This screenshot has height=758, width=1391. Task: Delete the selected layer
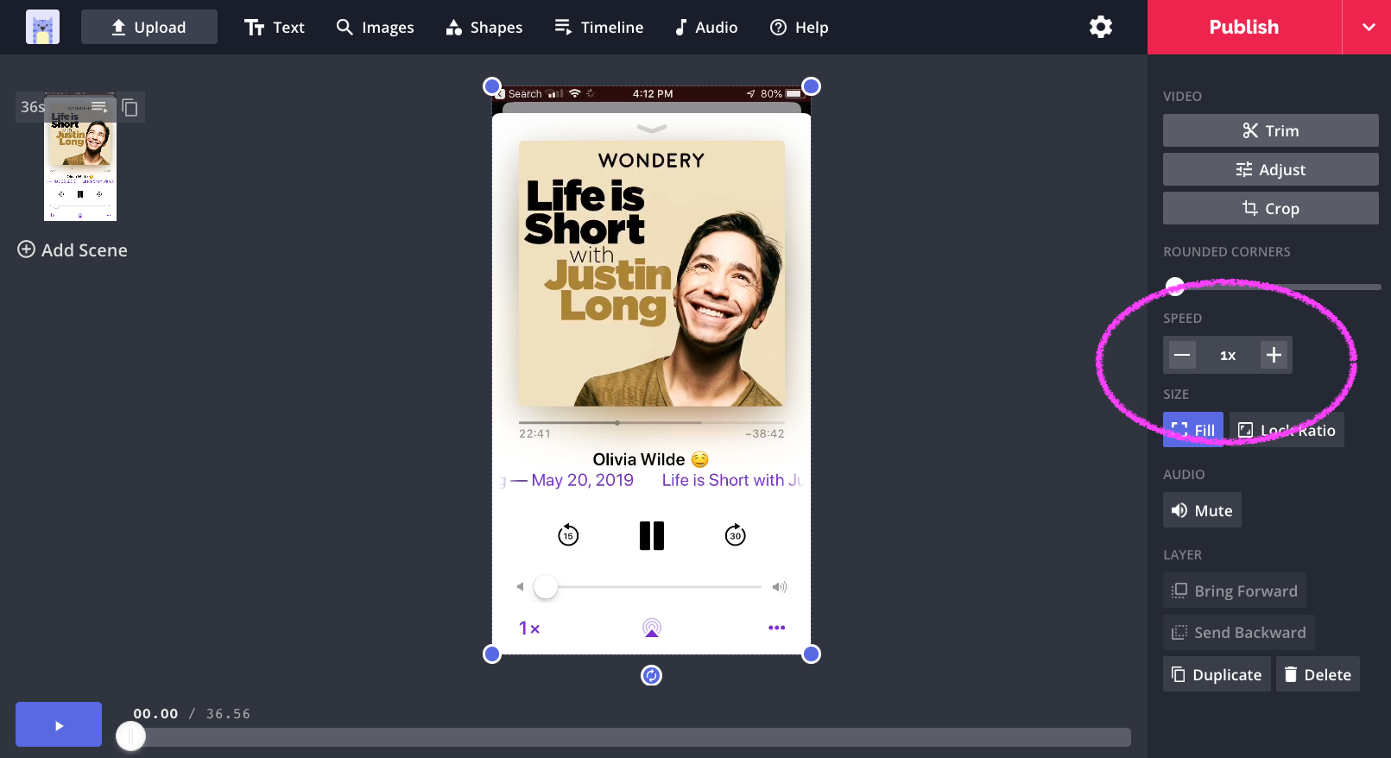coord(1318,674)
